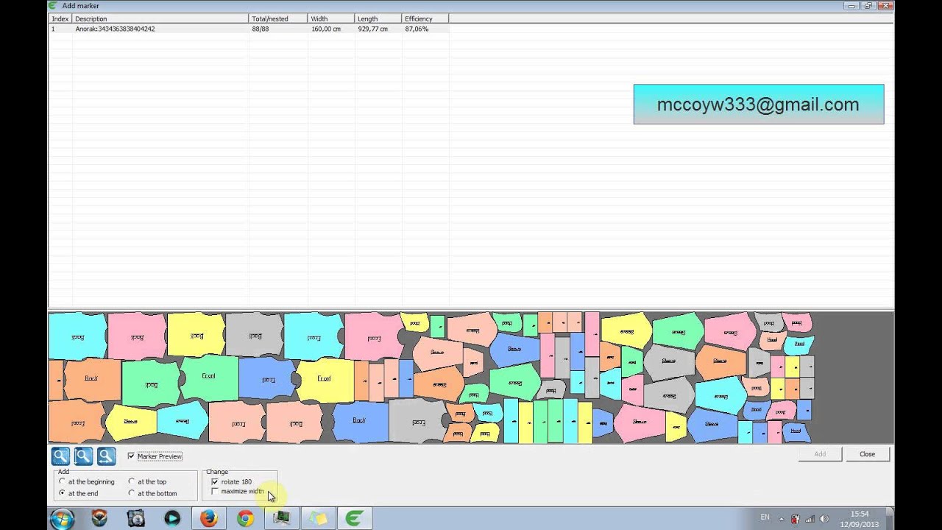Click the 87,06% efficiency value
This screenshot has height=530, width=942.
point(417,29)
